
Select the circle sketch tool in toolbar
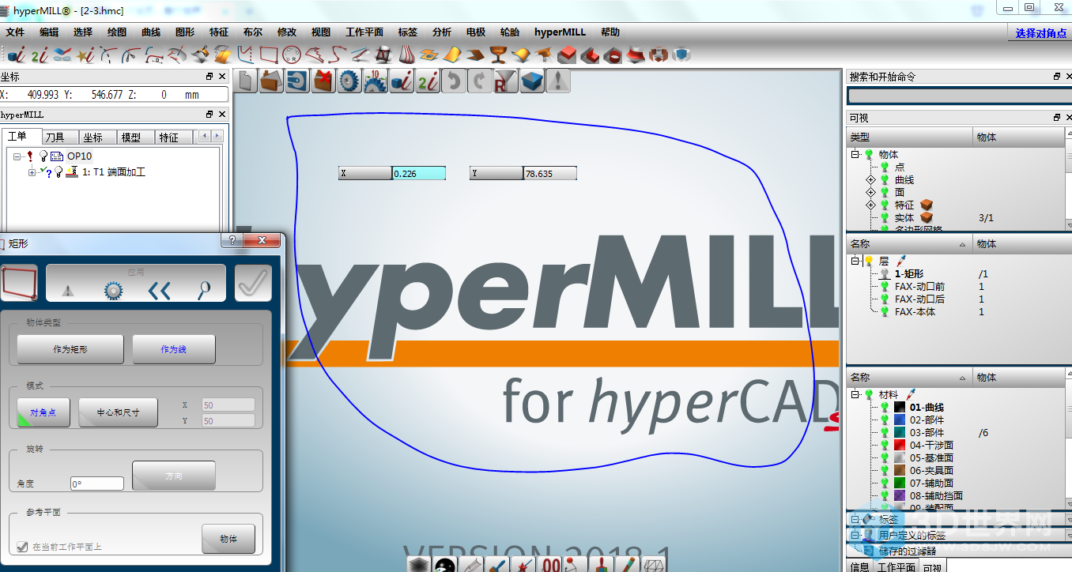[x=292, y=55]
